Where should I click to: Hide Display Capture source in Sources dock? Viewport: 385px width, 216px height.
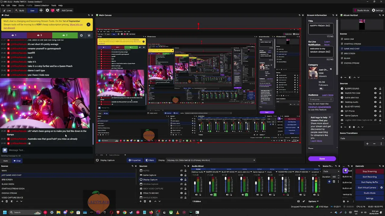point(181,179)
